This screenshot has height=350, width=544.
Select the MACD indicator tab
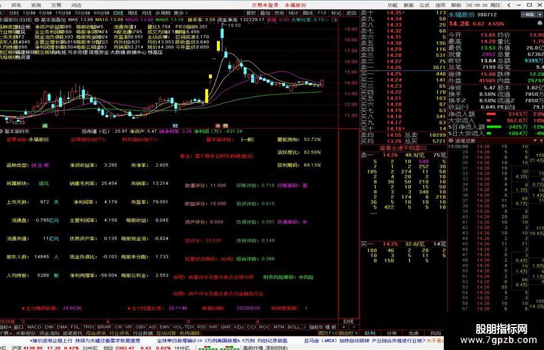point(34,327)
